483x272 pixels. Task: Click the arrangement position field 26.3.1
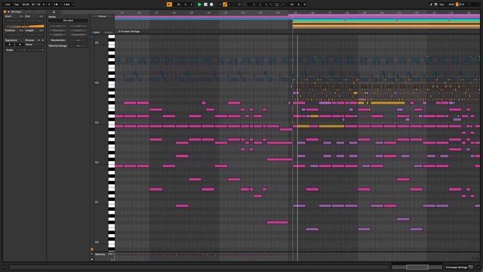(184, 5)
